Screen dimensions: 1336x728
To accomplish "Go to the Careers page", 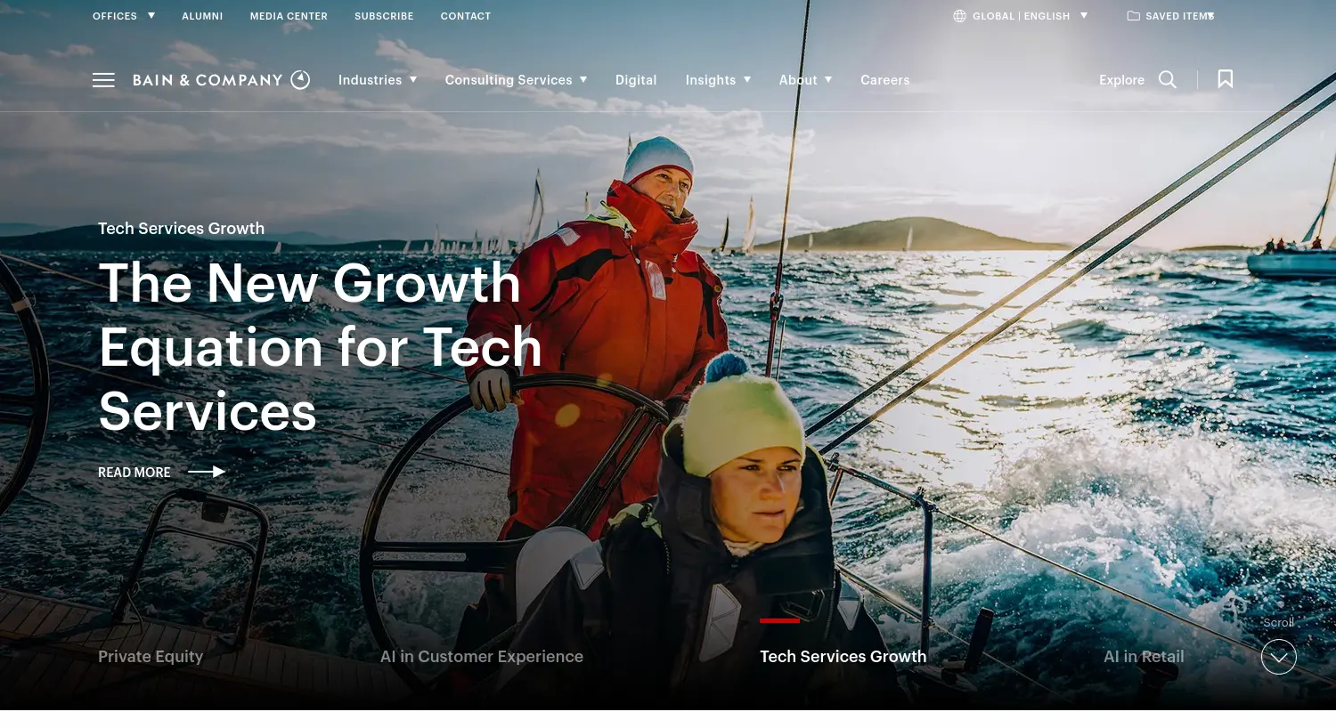I will coord(885,80).
